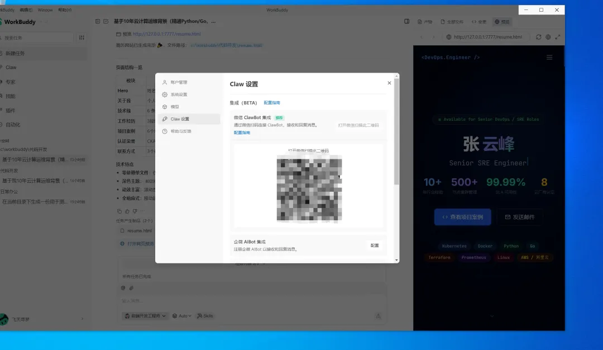
Task: Click the gear icon beside 系统设置
Action: [x=165, y=94]
